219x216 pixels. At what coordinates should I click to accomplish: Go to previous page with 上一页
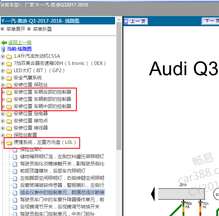pyautogui.click(x=136, y=21)
